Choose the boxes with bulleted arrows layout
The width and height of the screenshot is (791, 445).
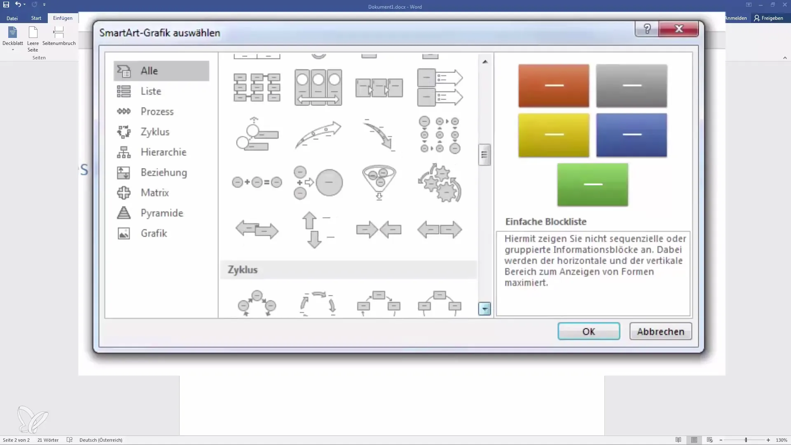pyautogui.click(x=440, y=87)
